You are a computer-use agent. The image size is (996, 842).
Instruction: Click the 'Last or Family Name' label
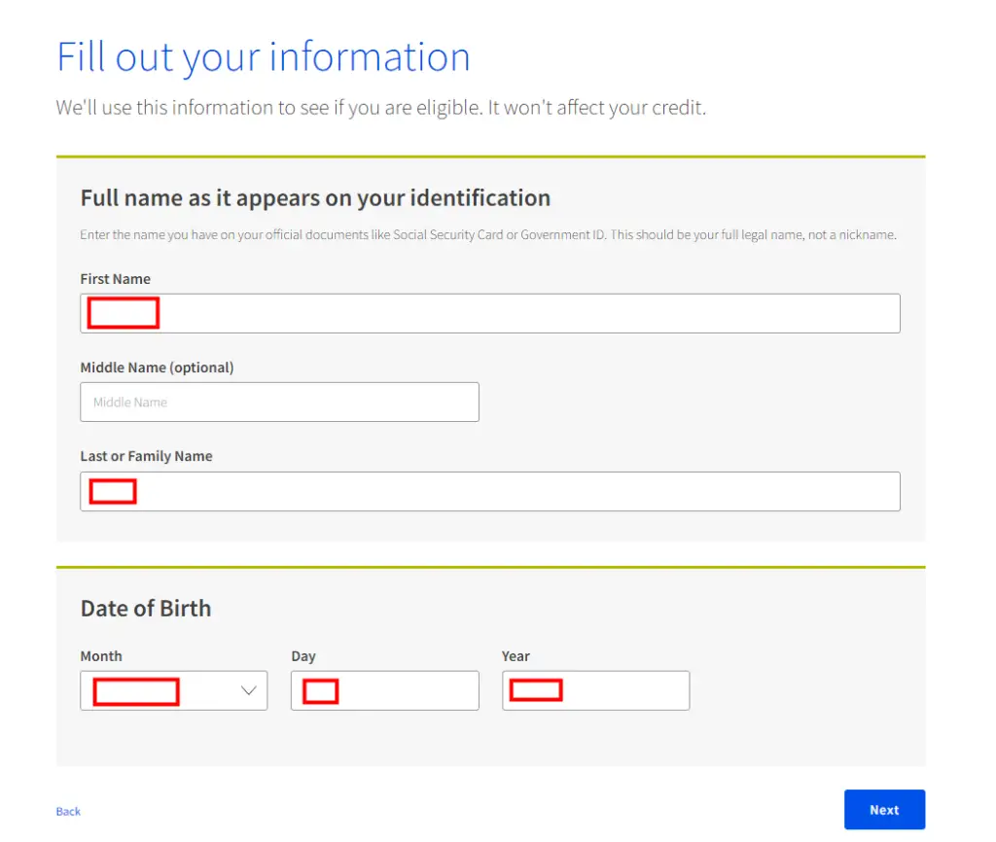[146, 456]
